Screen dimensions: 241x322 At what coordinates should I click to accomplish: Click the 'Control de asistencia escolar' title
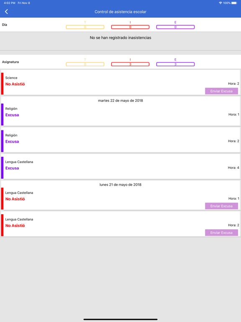120,12
